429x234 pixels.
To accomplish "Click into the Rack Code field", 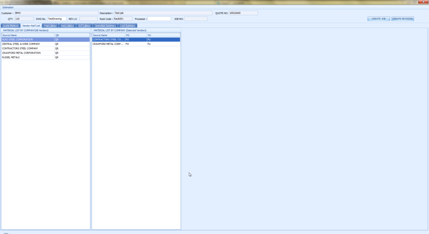I will pos(123,19).
